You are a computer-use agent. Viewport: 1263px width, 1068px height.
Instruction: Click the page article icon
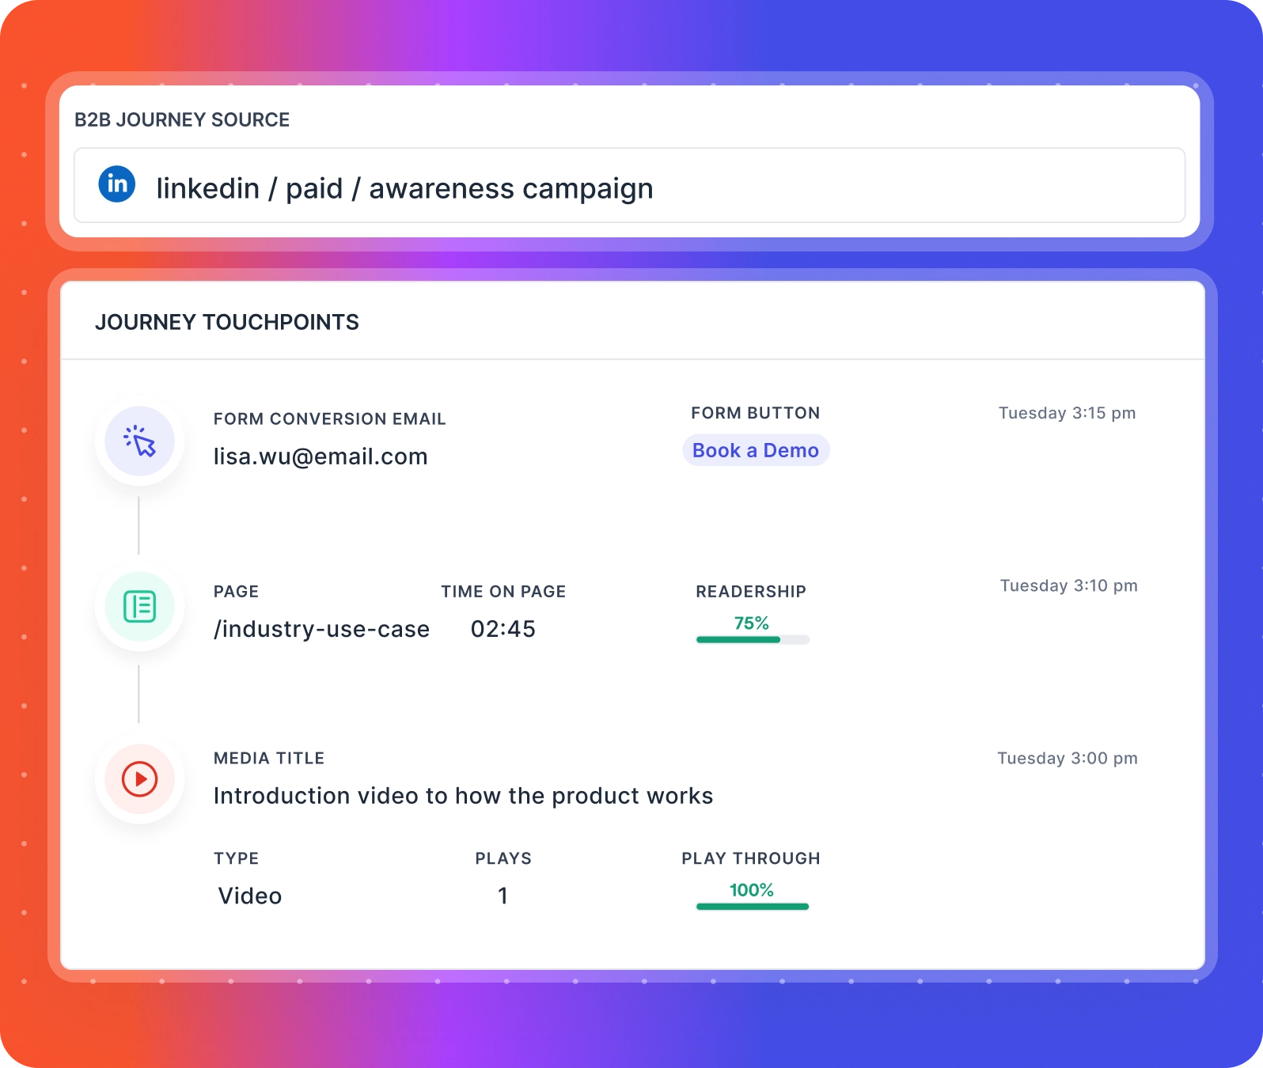coord(140,607)
